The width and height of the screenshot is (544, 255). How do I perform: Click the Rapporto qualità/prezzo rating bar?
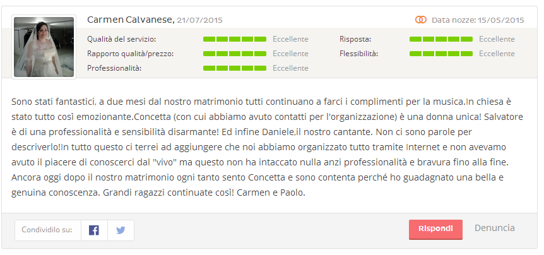click(x=234, y=54)
